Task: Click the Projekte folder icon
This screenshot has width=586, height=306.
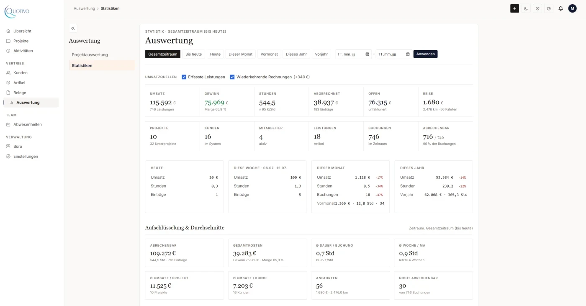Action: [x=8, y=41]
